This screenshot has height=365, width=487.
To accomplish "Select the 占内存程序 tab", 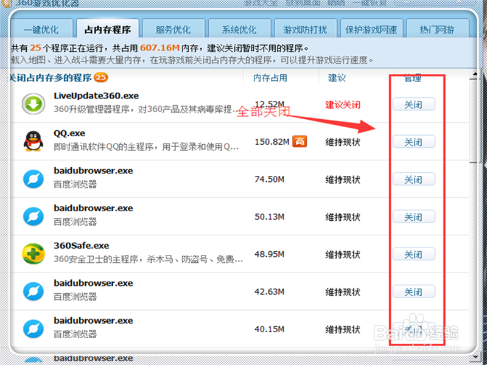I will click(108, 30).
